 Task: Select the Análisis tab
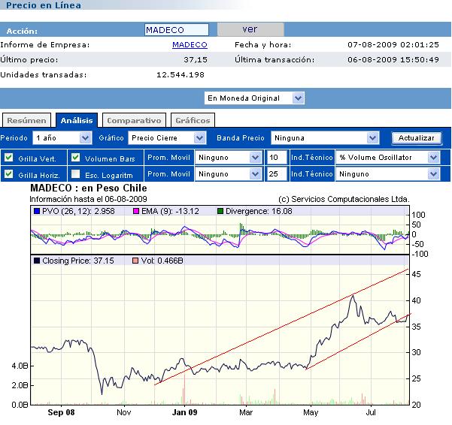coord(77,120)
